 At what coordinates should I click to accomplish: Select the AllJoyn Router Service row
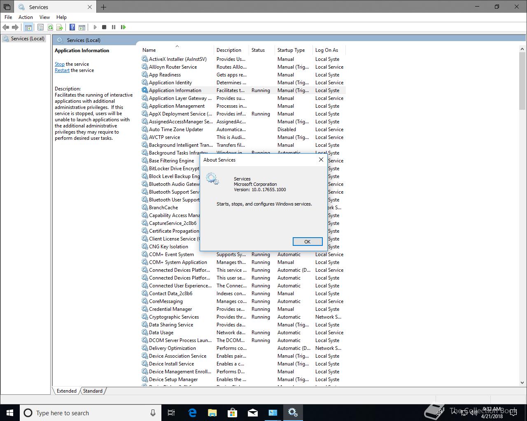pyautogui.click(x=243, y=67)
